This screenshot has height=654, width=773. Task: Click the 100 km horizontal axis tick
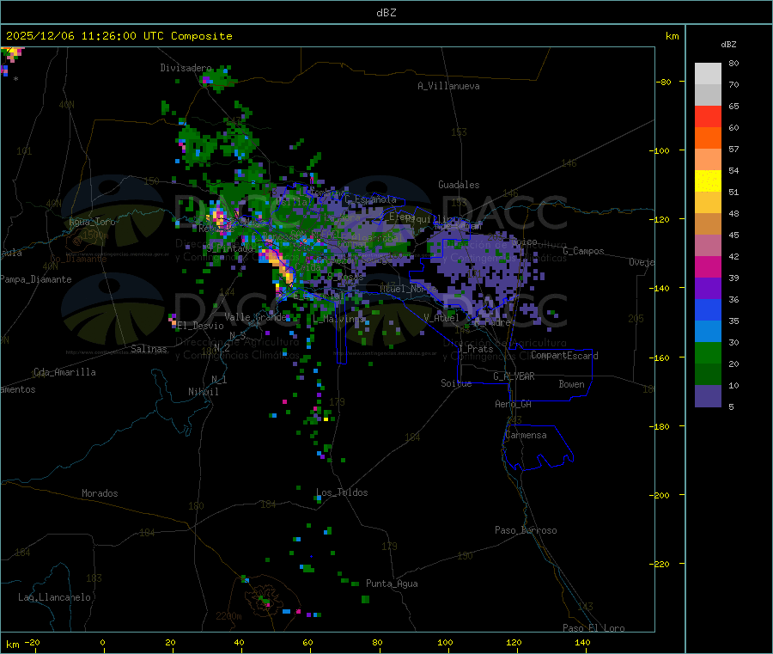445,642
